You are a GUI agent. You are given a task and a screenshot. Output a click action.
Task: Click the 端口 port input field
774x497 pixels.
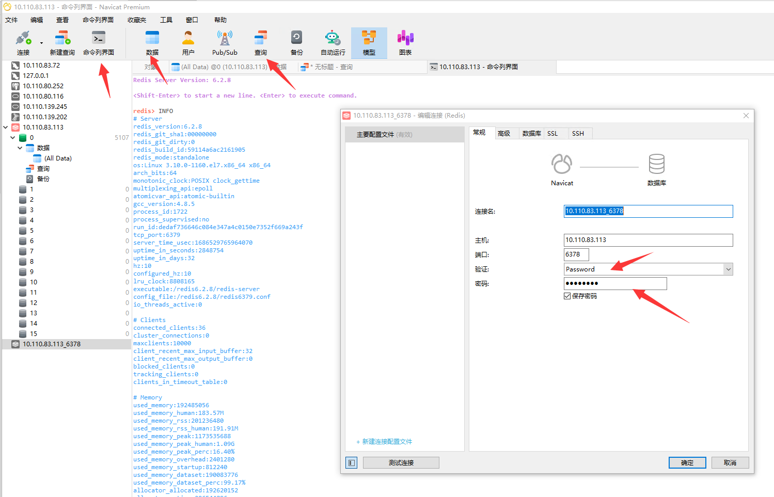pyautogui.click(x=576, y=254)
